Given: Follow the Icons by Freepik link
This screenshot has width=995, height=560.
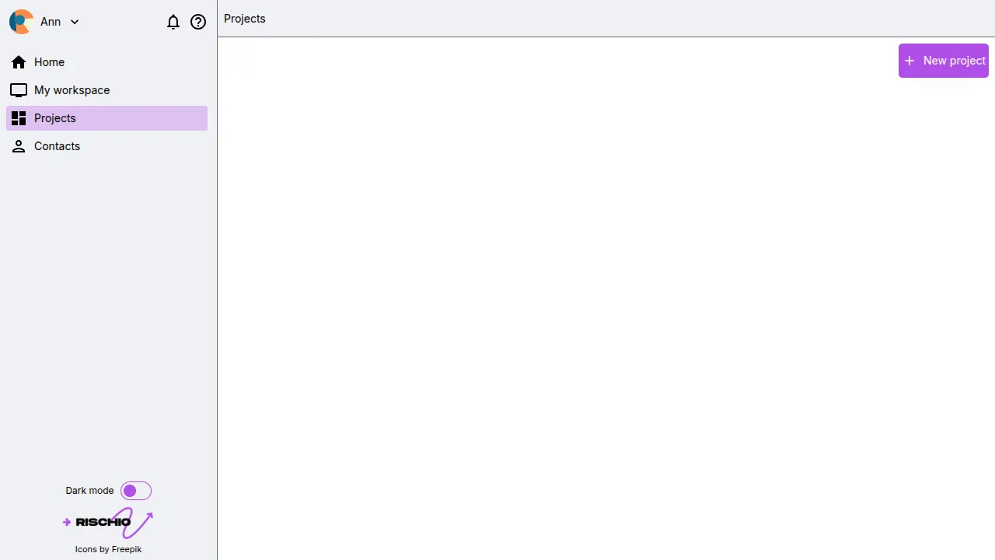Looking at the screenshot, I should (108, 549).
